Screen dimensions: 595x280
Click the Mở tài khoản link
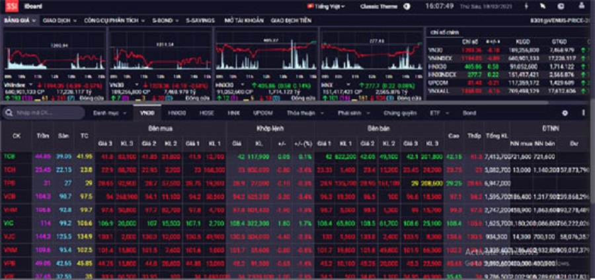[x=243, y=21]
